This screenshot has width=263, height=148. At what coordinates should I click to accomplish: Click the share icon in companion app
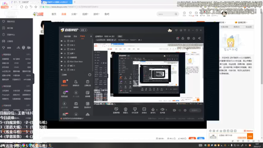pos(199,38)
